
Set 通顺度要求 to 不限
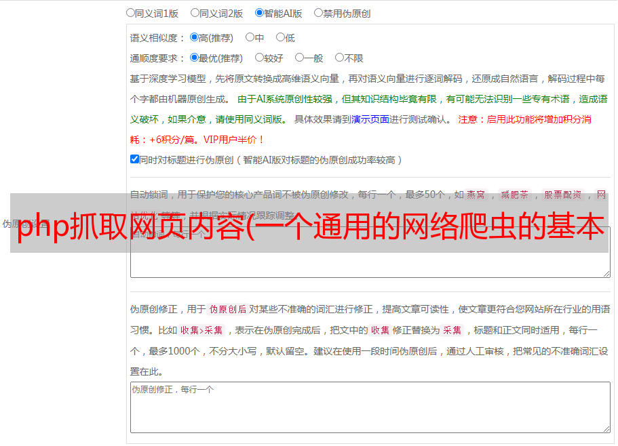tap(339, 58)
